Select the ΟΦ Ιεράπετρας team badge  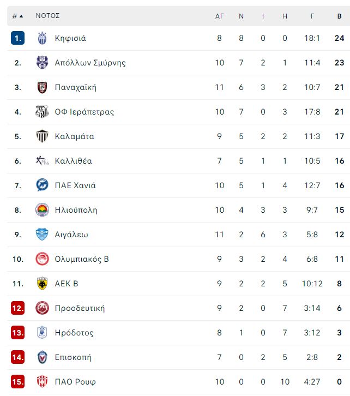pos(42,112)
